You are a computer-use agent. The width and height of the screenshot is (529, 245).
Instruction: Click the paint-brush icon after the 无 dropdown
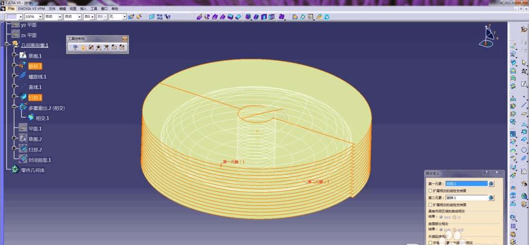[131, 16]
